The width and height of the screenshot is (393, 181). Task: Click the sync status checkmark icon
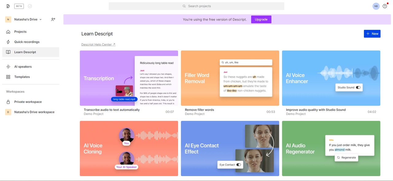30,6
